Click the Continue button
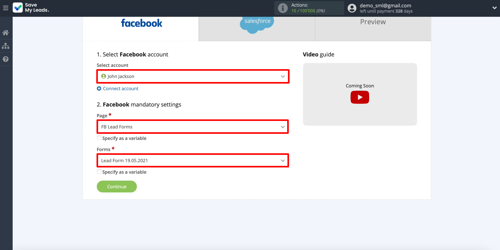 117,186
